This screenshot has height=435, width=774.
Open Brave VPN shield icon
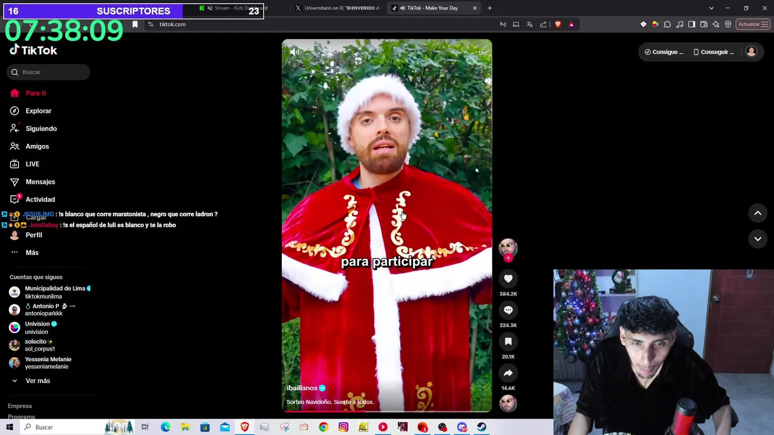pos(728,24)
